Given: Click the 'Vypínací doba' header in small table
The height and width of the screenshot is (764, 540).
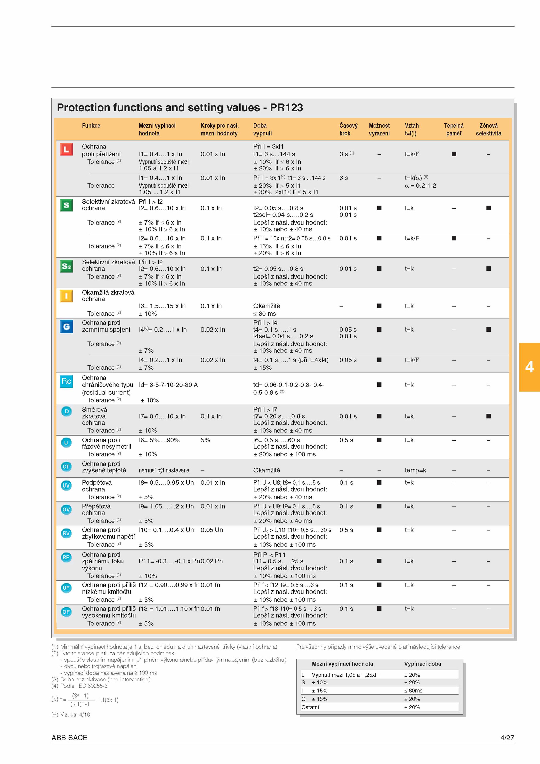Looking at the screenshot, I should [423, 664].
